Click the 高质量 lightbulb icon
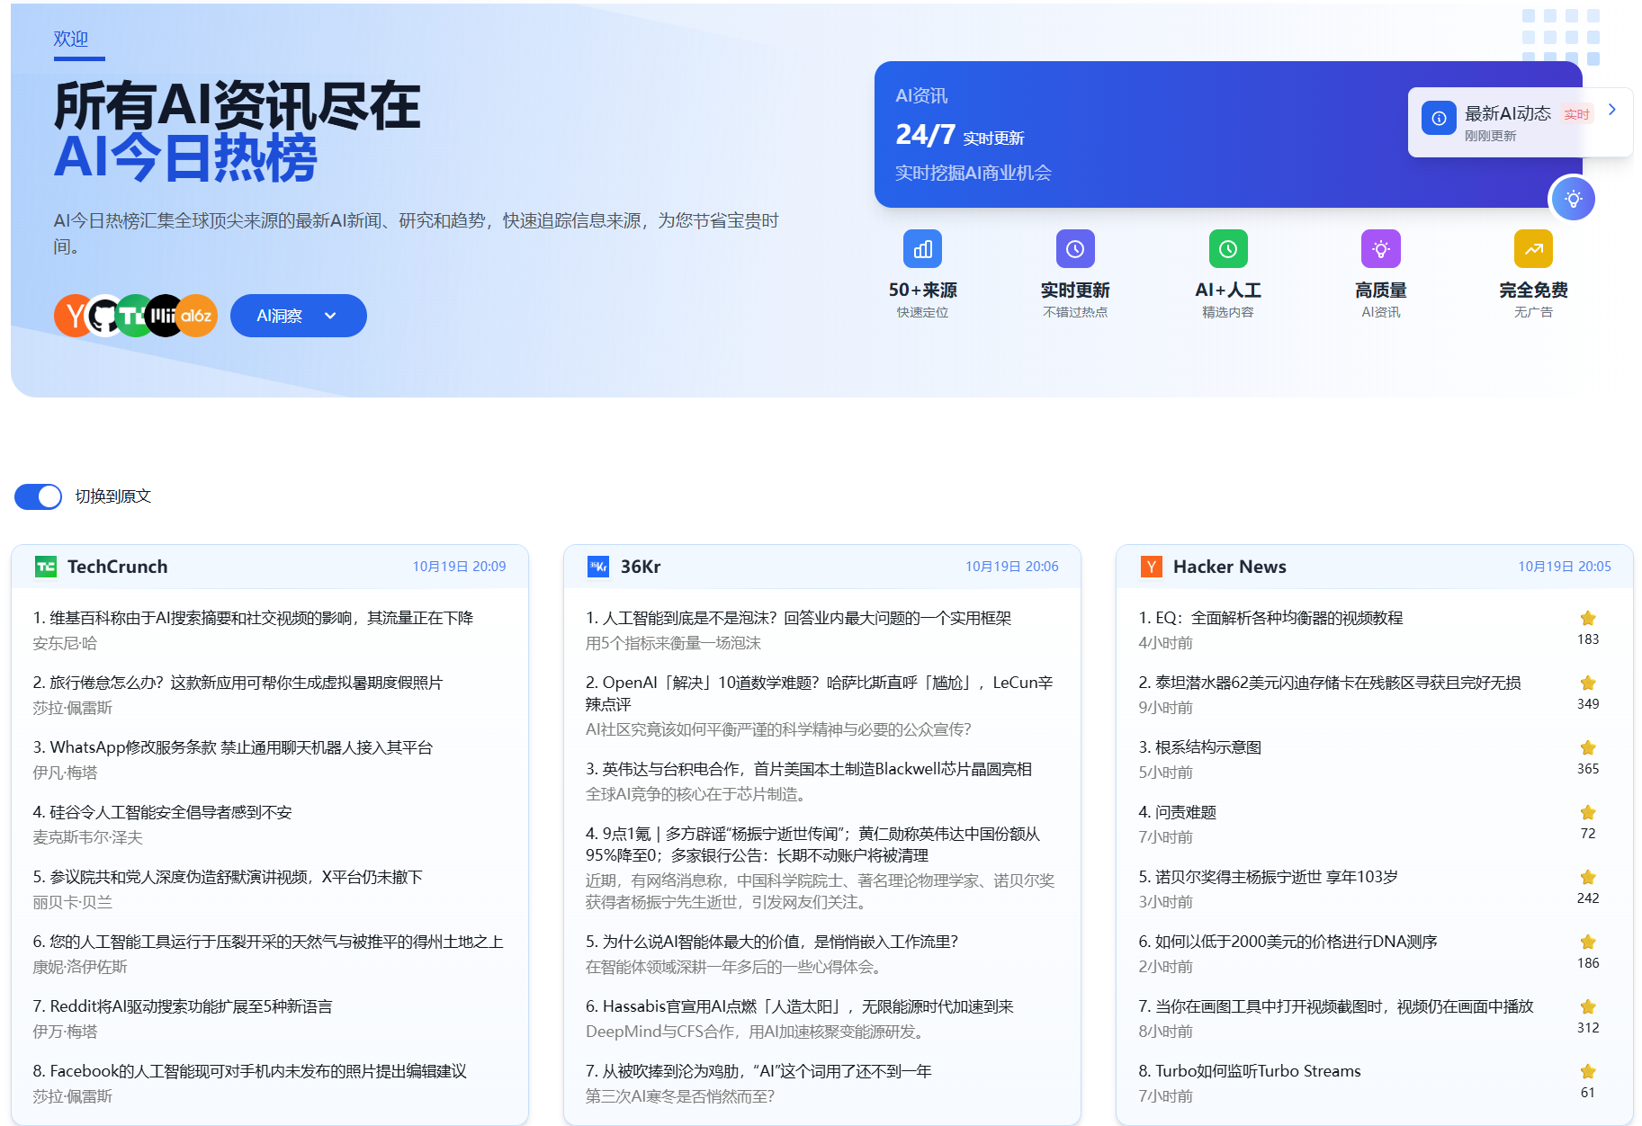This screenshot has height=1126, width=1642. (x=1381, y=249)
